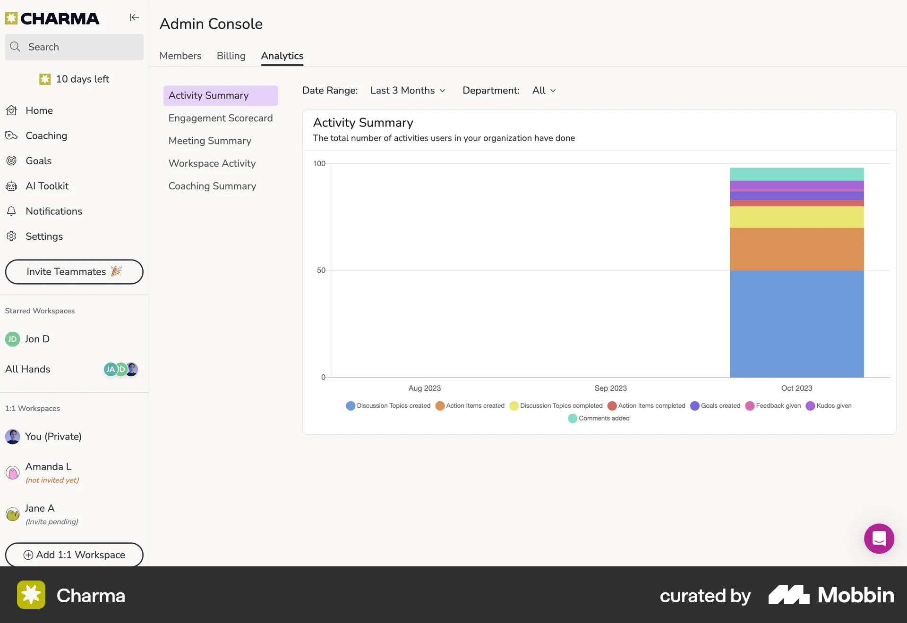
Task: Collapse the sidebar with the arrow icon
Action: click(x=134, y=17)
